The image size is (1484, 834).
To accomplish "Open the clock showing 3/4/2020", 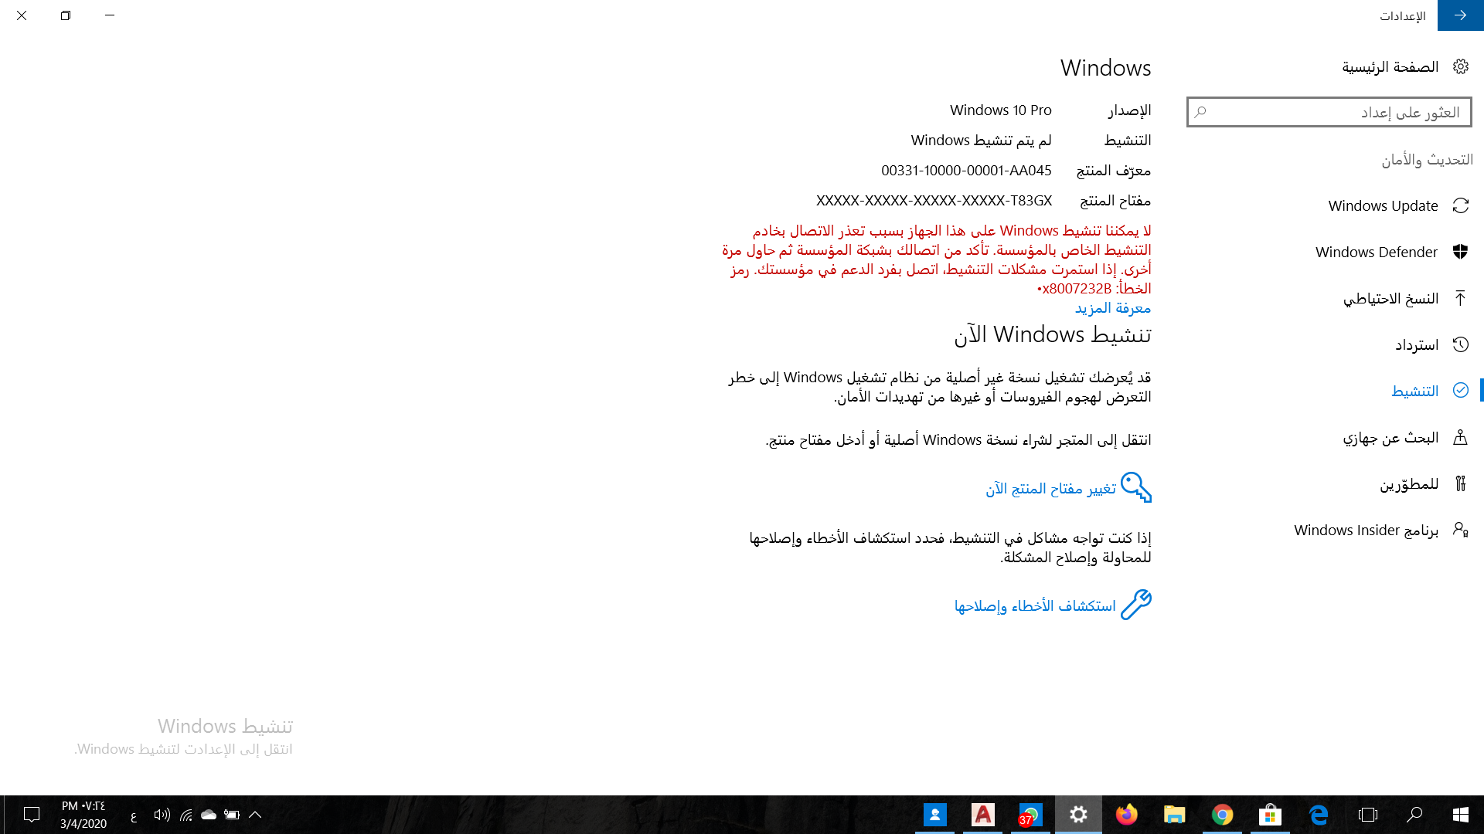I will pyautogui.click(x=83, y=815).
